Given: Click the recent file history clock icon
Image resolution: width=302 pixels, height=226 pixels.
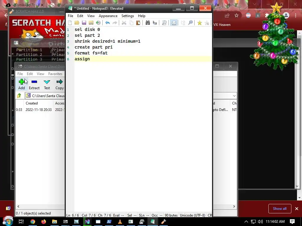Looking at the screenshot, I should pyautogui.click(x=98, y=23).
